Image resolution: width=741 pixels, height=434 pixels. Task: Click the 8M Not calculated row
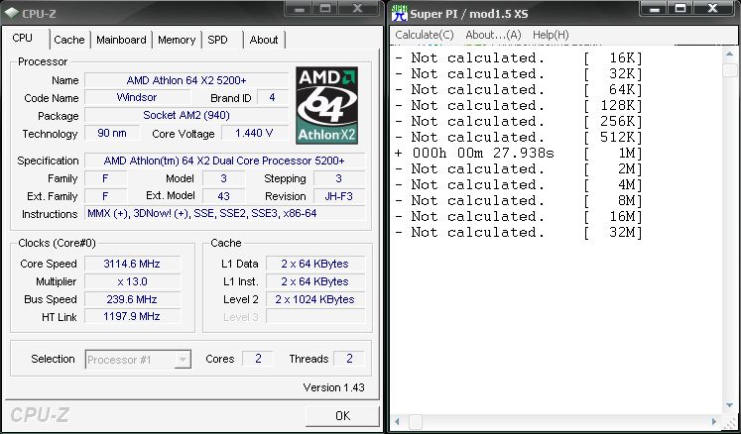(x=519, y=201)
